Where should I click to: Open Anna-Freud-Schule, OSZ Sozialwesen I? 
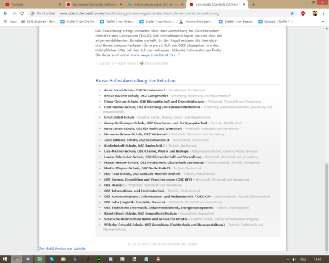(134, 90)
